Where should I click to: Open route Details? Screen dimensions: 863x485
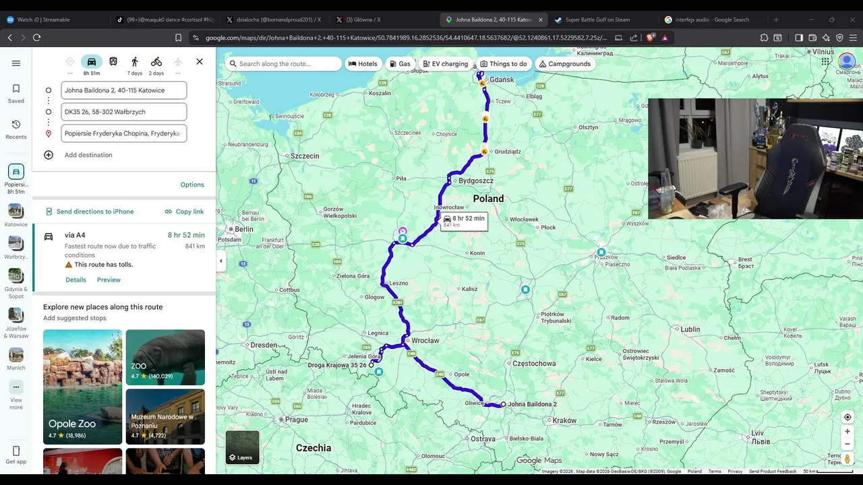[x=76, y=280]
